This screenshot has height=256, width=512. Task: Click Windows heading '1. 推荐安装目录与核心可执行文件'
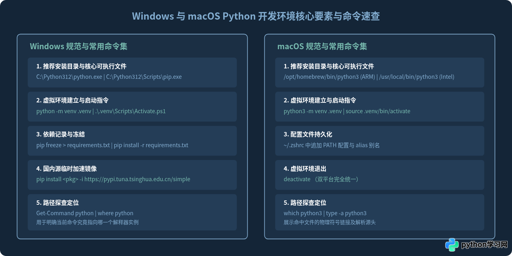coord(81,66)
